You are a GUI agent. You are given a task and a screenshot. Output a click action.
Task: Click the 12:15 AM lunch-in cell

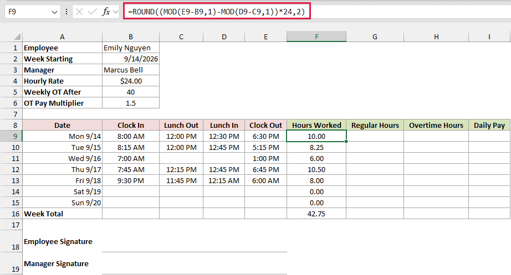coord(224,180)
